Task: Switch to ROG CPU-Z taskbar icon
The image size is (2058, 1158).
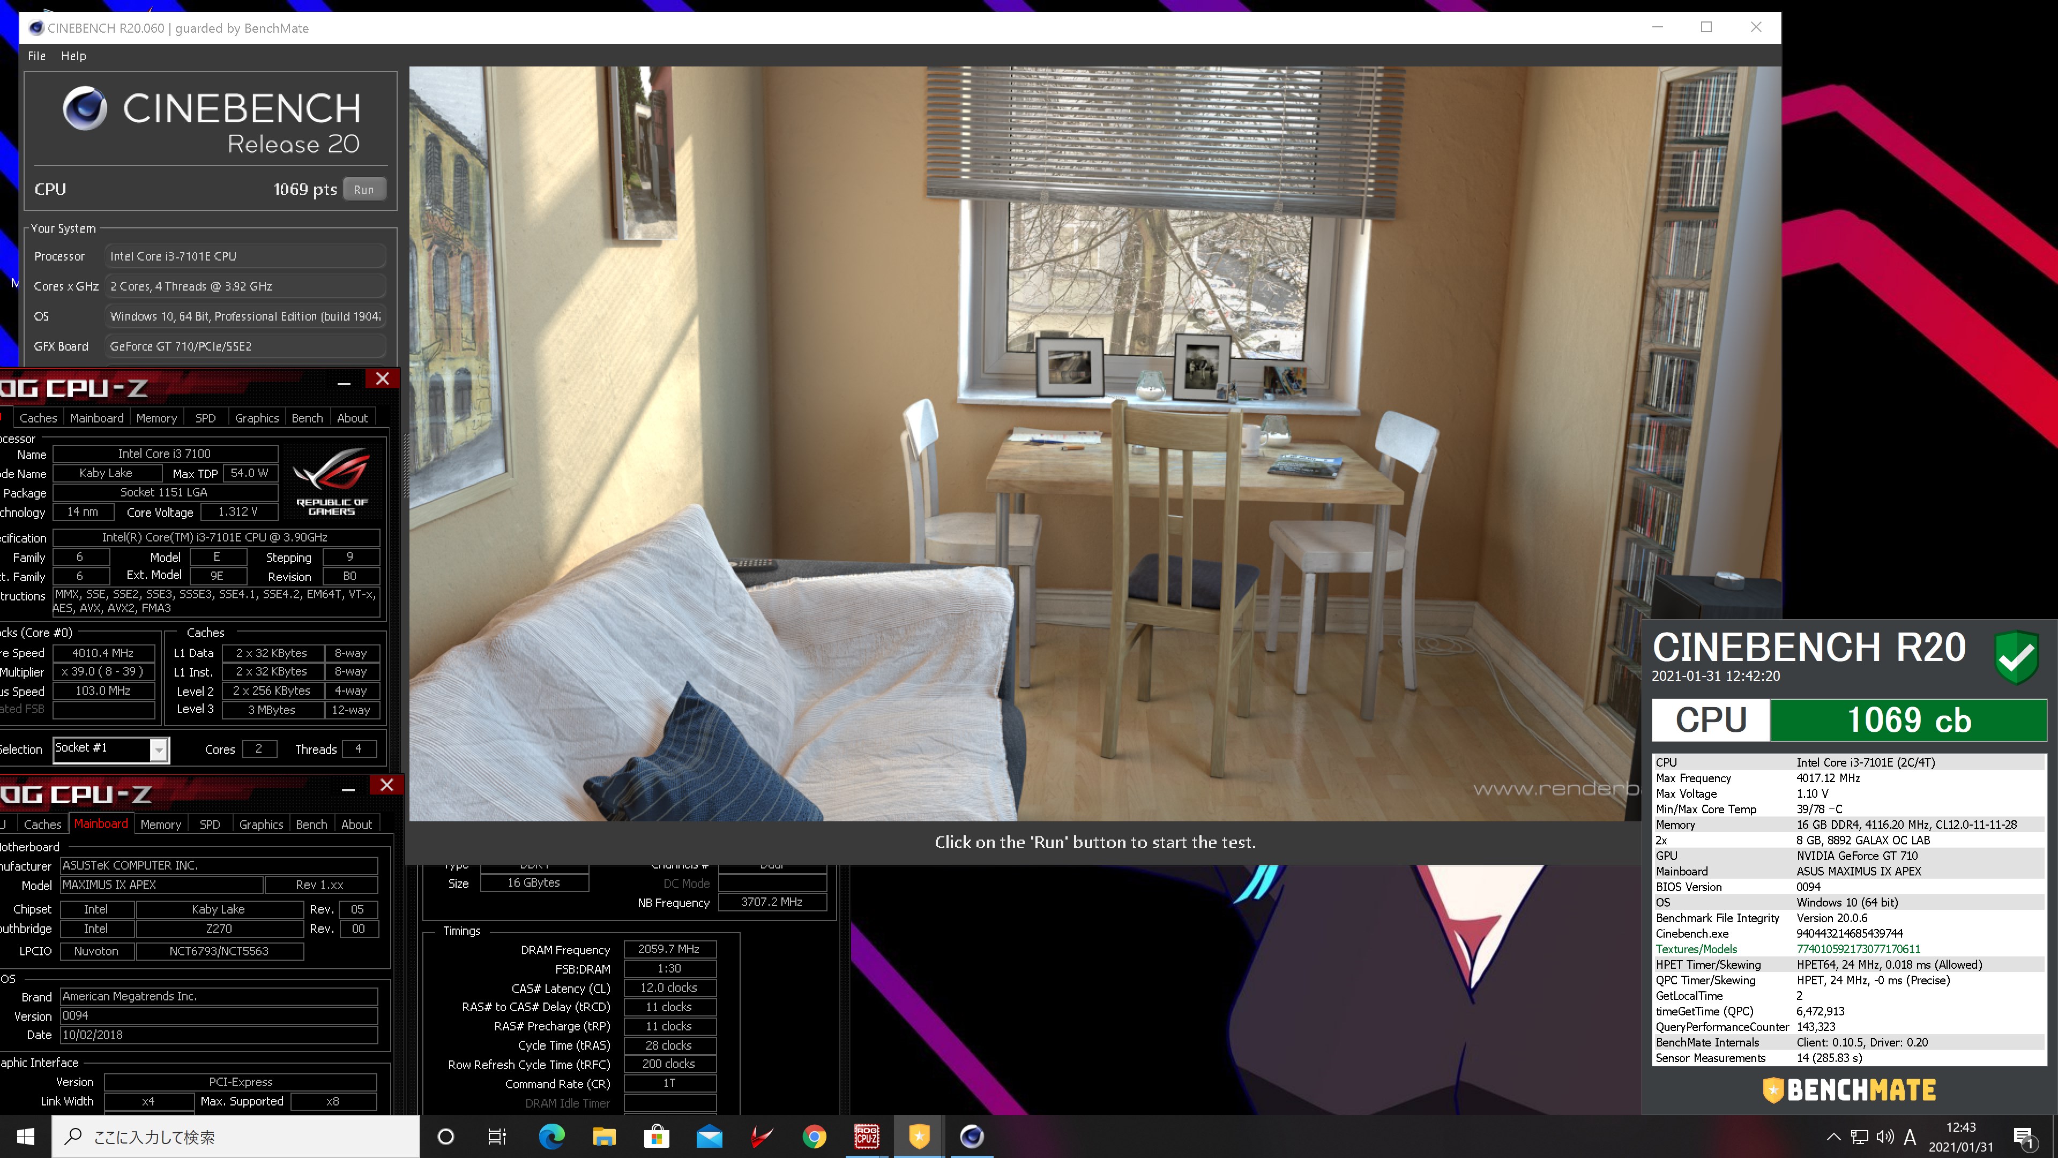Action: pos(867,1137)
